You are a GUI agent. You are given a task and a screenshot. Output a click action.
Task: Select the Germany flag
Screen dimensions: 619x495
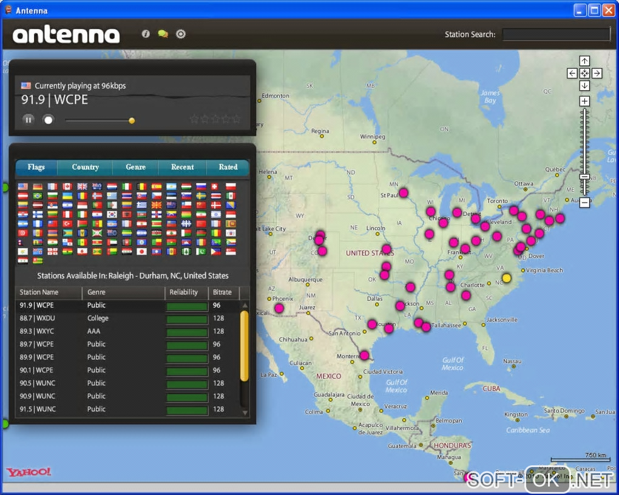point(38,187)
